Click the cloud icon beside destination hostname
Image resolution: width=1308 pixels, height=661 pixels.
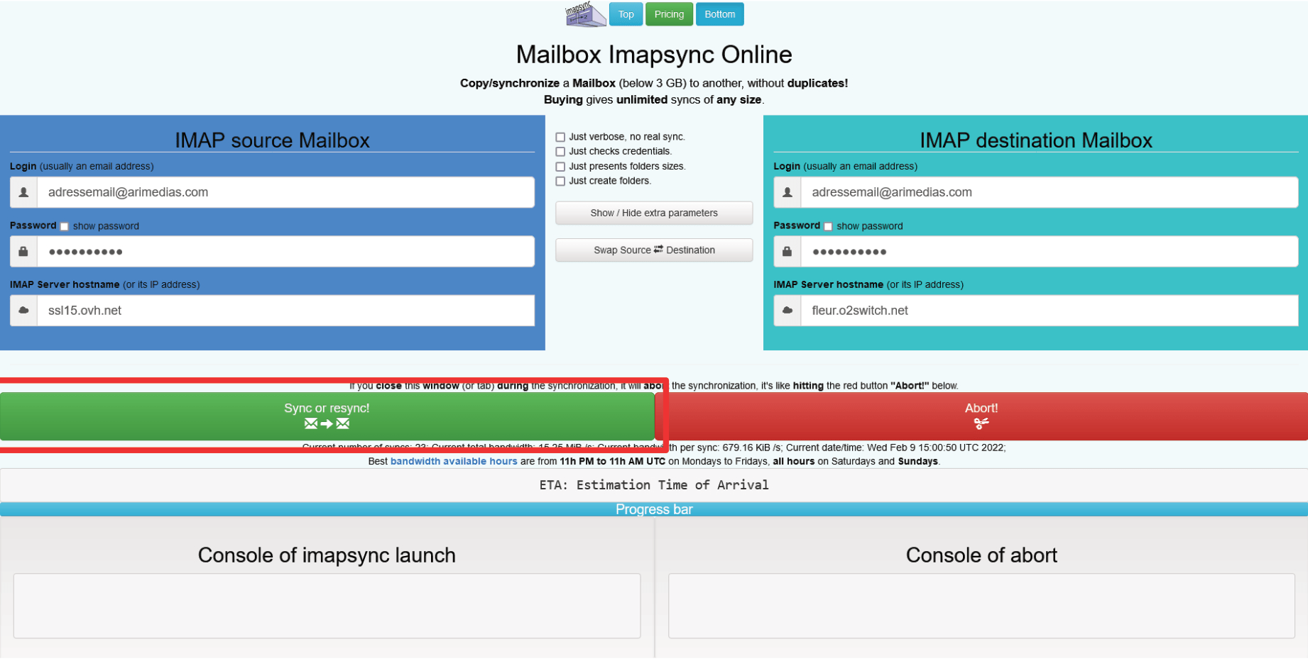pyautogui.click(x=787, y=311)
